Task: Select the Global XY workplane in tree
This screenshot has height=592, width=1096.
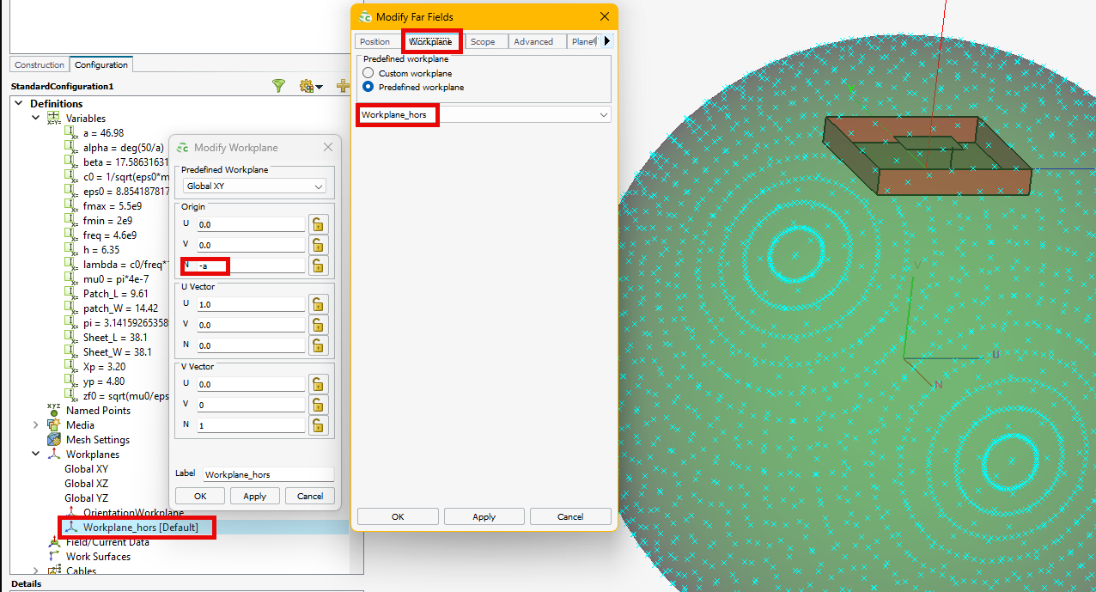Action: pyautogui.click(x=86, y=469)
